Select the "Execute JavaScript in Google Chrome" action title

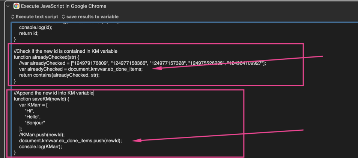coord(63,6)
